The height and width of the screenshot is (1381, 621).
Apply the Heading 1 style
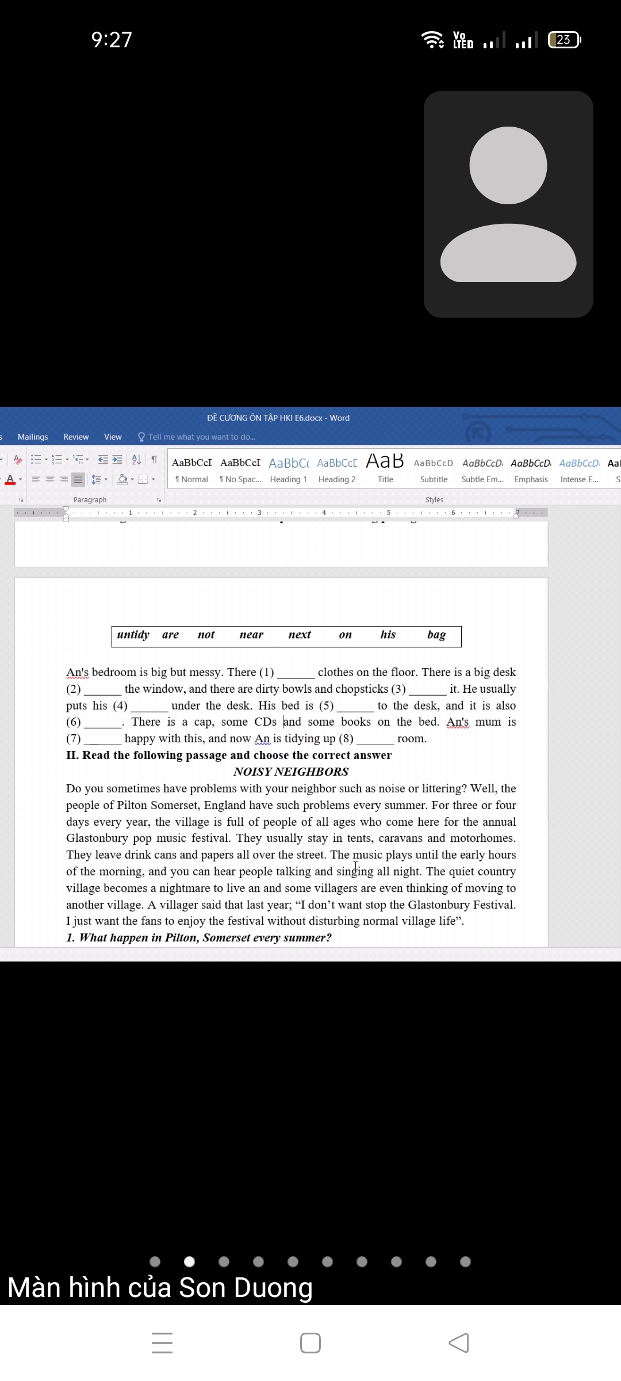[x=289, y=470]
